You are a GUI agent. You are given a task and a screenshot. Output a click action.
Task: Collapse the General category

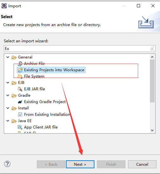[8, 57]
